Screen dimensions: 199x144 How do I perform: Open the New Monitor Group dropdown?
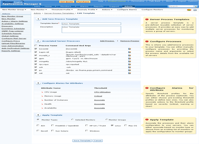[x=14, y=10]
